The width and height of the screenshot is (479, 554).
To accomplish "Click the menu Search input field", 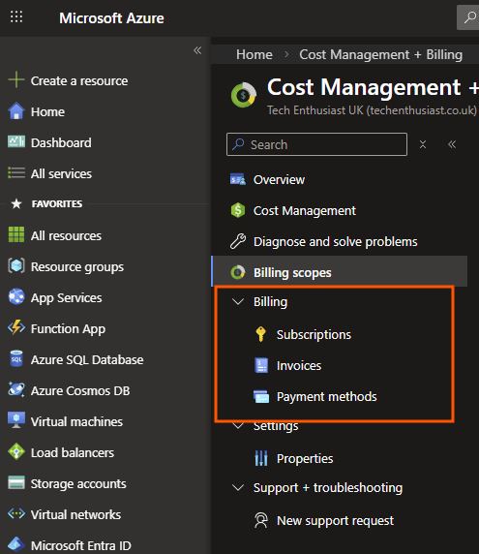I will 316,144.
